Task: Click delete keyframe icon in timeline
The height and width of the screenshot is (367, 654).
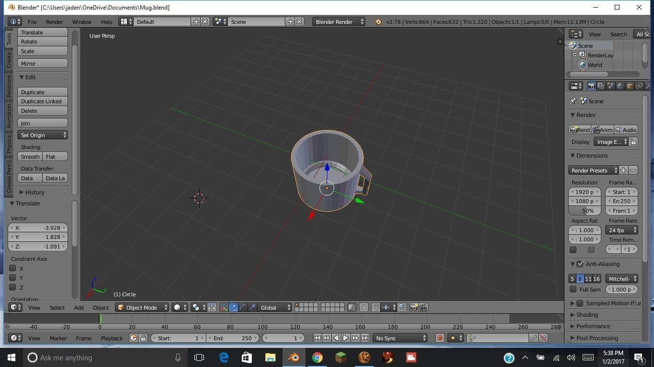Action: pyautogui.click(x=543, y=338)
